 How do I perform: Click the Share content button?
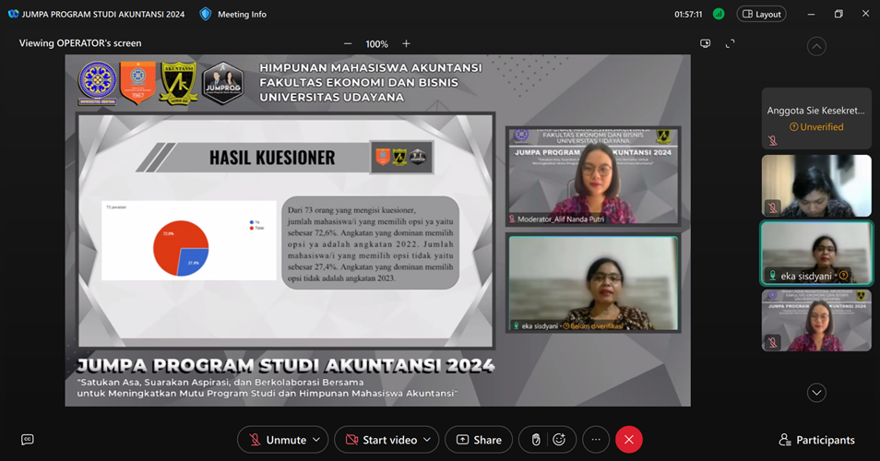[x=479, y=440]
